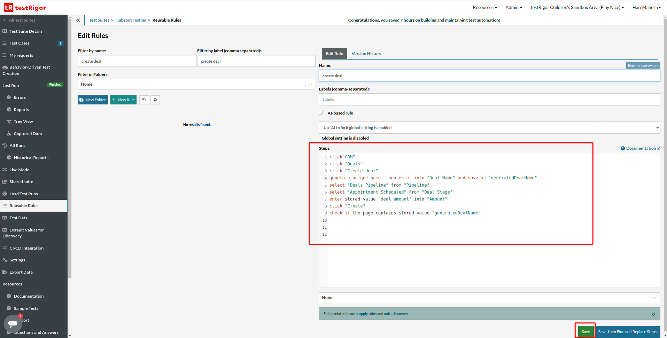
Task: Click the save disk icon in toolbar
Action: [x=155, y=100]
